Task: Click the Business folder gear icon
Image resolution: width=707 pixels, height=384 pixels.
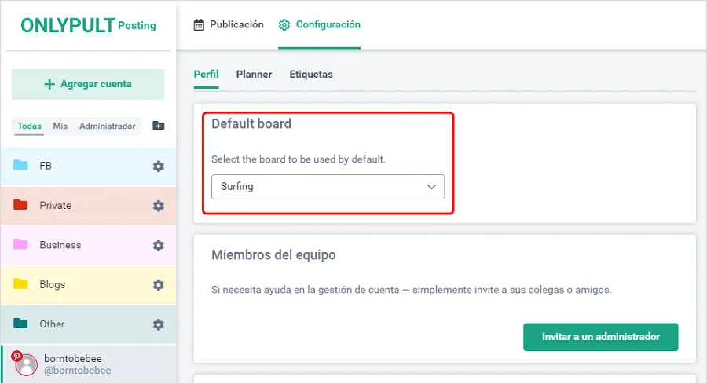Action: [159, 245]
